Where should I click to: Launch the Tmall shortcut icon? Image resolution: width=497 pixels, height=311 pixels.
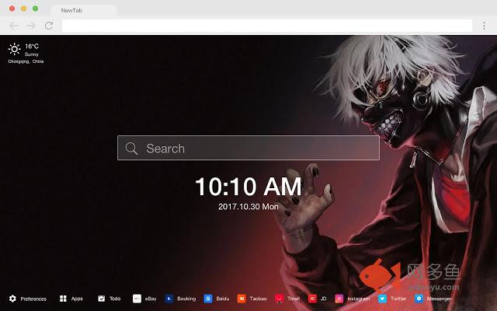(280, 299)
